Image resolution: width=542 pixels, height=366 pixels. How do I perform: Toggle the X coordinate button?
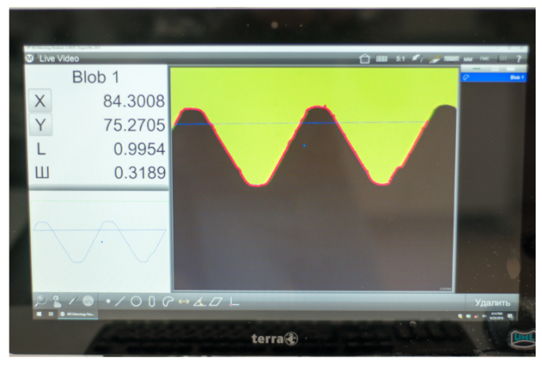tap(40, 101)
